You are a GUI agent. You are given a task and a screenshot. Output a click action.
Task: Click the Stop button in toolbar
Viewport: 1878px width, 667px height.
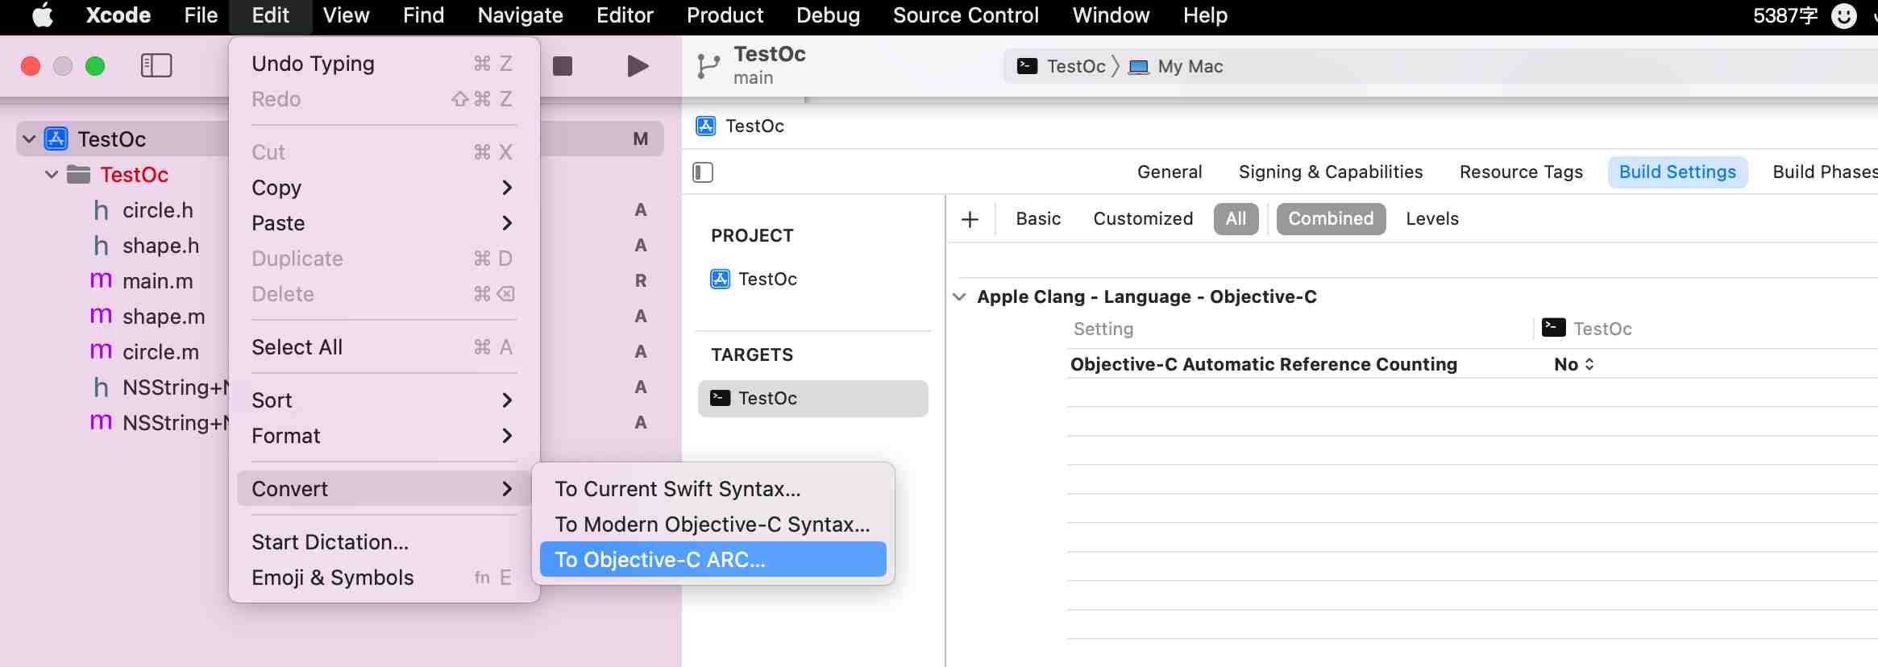[563, 66]
